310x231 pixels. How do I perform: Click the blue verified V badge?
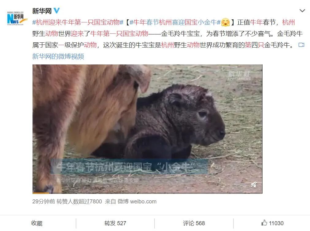point(56,10)
